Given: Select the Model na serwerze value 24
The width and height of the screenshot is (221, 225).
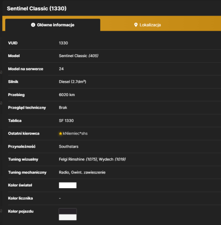Looking at the screenshot, I should point(61,69).
